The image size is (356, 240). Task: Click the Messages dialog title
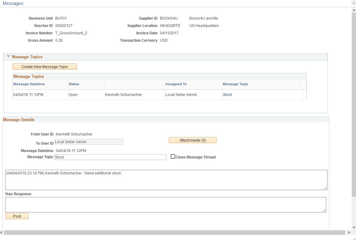tap(13, 3)
